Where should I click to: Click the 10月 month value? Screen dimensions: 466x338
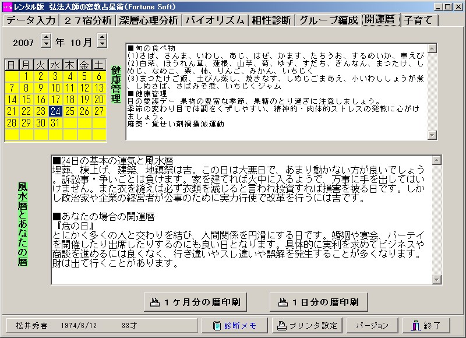coord(81,43)
